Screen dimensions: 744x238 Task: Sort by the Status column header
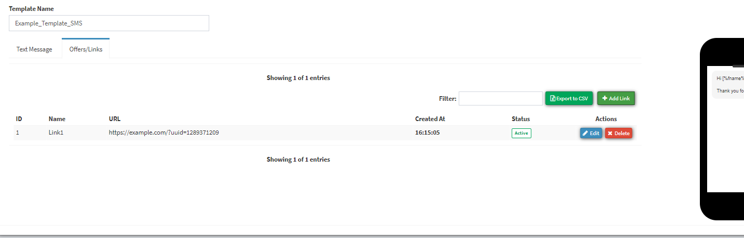click(521, 119)
